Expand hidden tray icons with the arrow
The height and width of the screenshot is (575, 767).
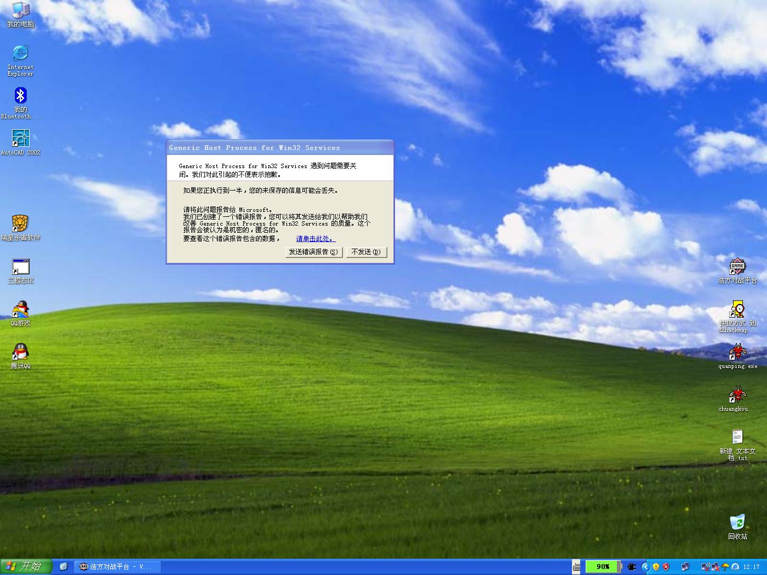pyautogui.click(x=646, y=567)
